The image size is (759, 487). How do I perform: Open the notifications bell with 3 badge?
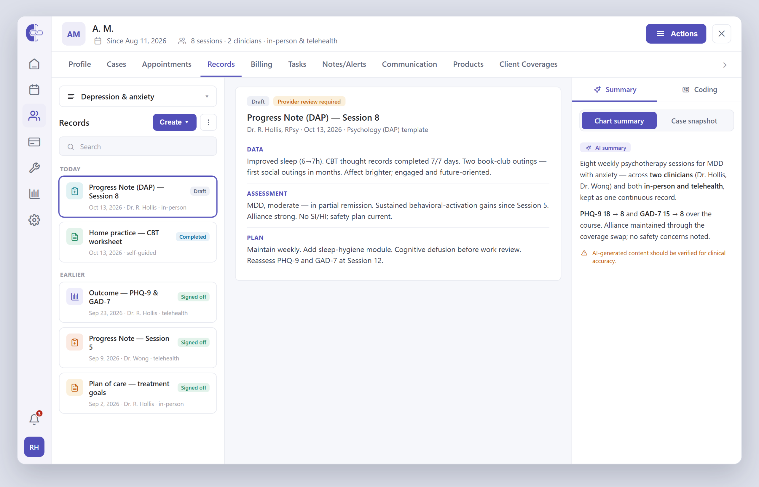pos(34,419)
